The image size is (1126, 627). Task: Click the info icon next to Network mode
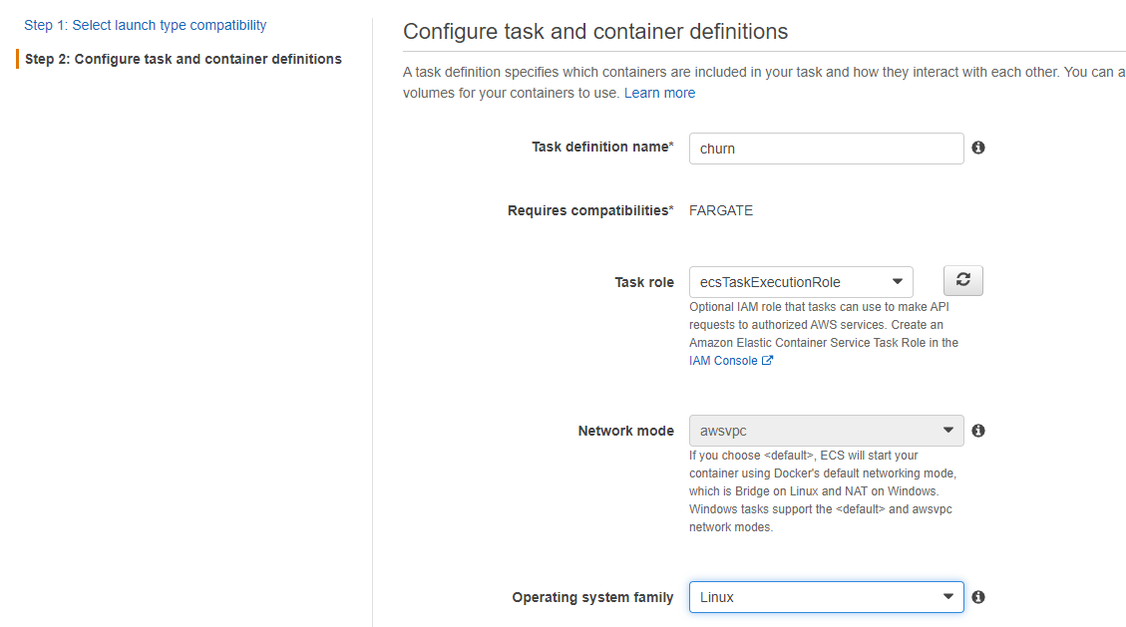[x=978, y=431]
